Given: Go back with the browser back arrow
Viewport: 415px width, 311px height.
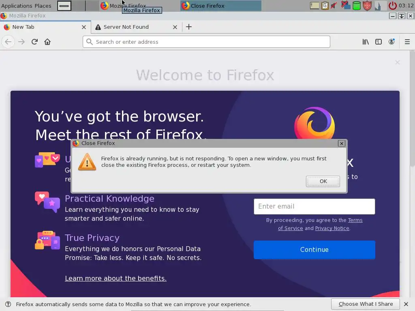Looking at the screenshot, I should tap(8, 42).
